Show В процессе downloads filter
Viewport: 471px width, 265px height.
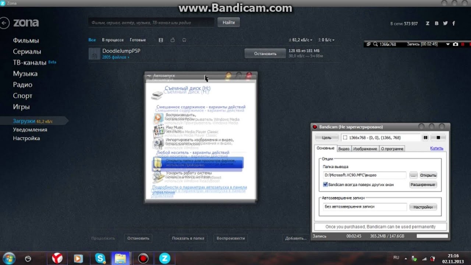click(x=113, y=40)
